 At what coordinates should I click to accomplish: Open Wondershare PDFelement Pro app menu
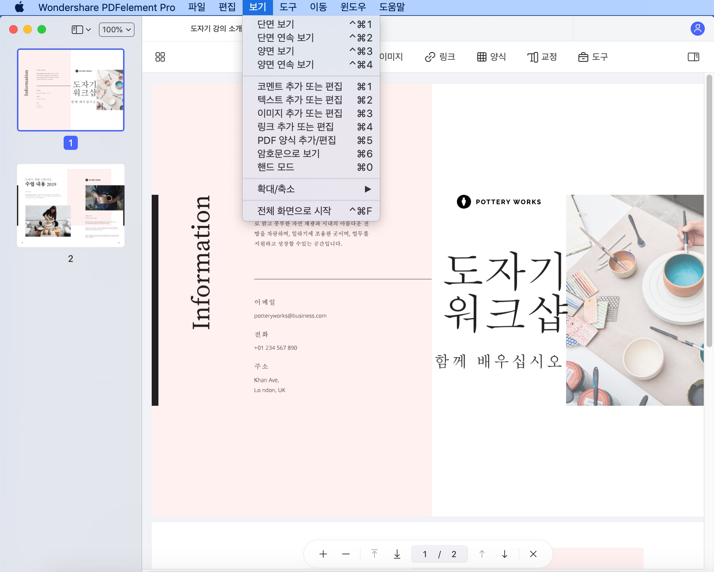106,7
